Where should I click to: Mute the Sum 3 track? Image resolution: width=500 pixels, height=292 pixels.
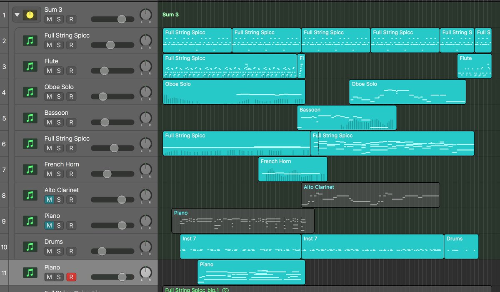[49, 19]
